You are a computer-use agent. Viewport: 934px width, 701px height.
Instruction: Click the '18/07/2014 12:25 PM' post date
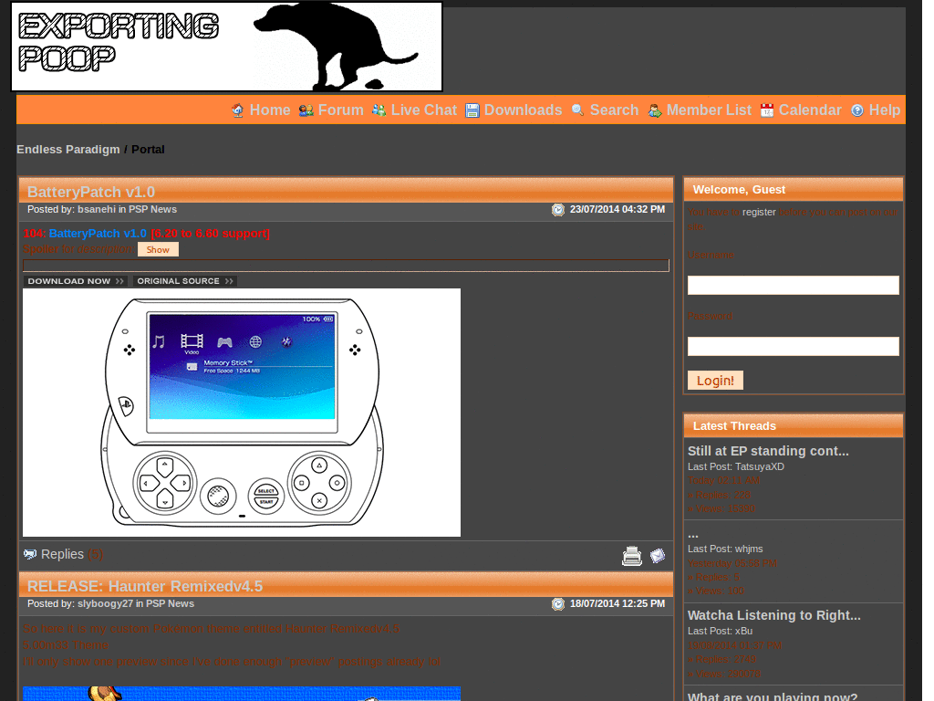(x=617, y=604)
